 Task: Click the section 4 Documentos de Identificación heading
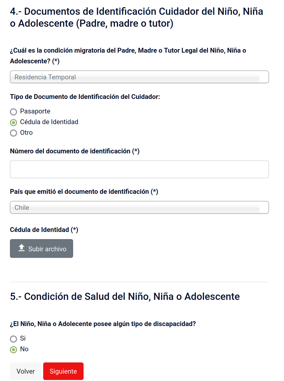click(136, 17)
